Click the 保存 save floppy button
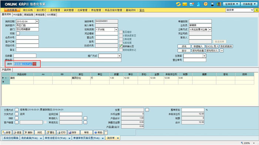Screen dimensions: 259x145 pos(74,132)
